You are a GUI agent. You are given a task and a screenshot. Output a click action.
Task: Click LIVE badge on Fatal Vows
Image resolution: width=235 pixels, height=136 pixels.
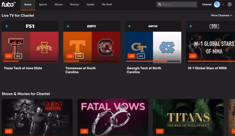84,131
